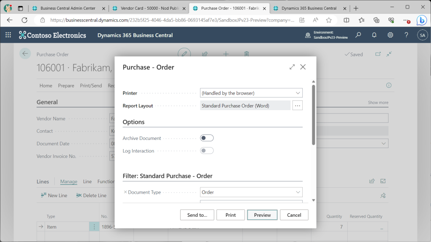Click the browser address bar

tap(172, 20)
